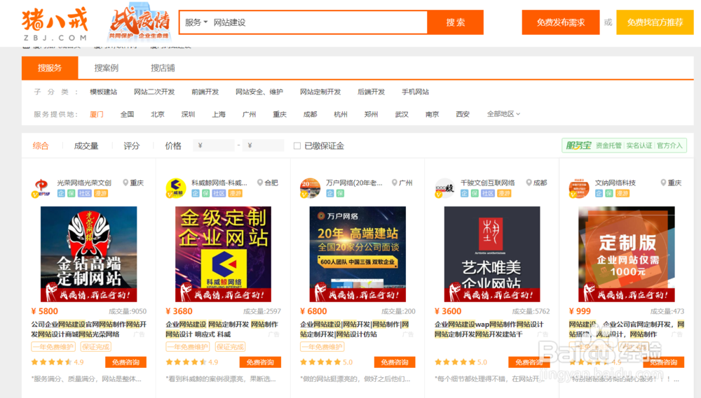Click the 文纳网络科技 shop name
The image size is (701, 398).
[615, 183]
